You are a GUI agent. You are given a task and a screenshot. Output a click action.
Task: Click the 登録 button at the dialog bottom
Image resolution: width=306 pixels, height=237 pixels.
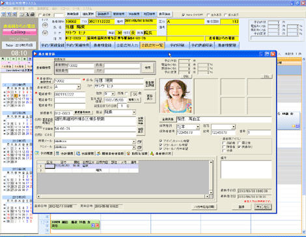coord(242,207)
